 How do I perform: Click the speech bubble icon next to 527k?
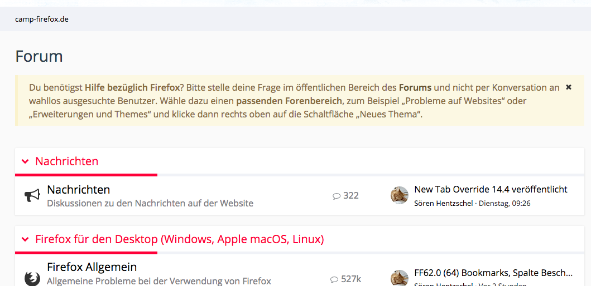click(x=334, y=279)
